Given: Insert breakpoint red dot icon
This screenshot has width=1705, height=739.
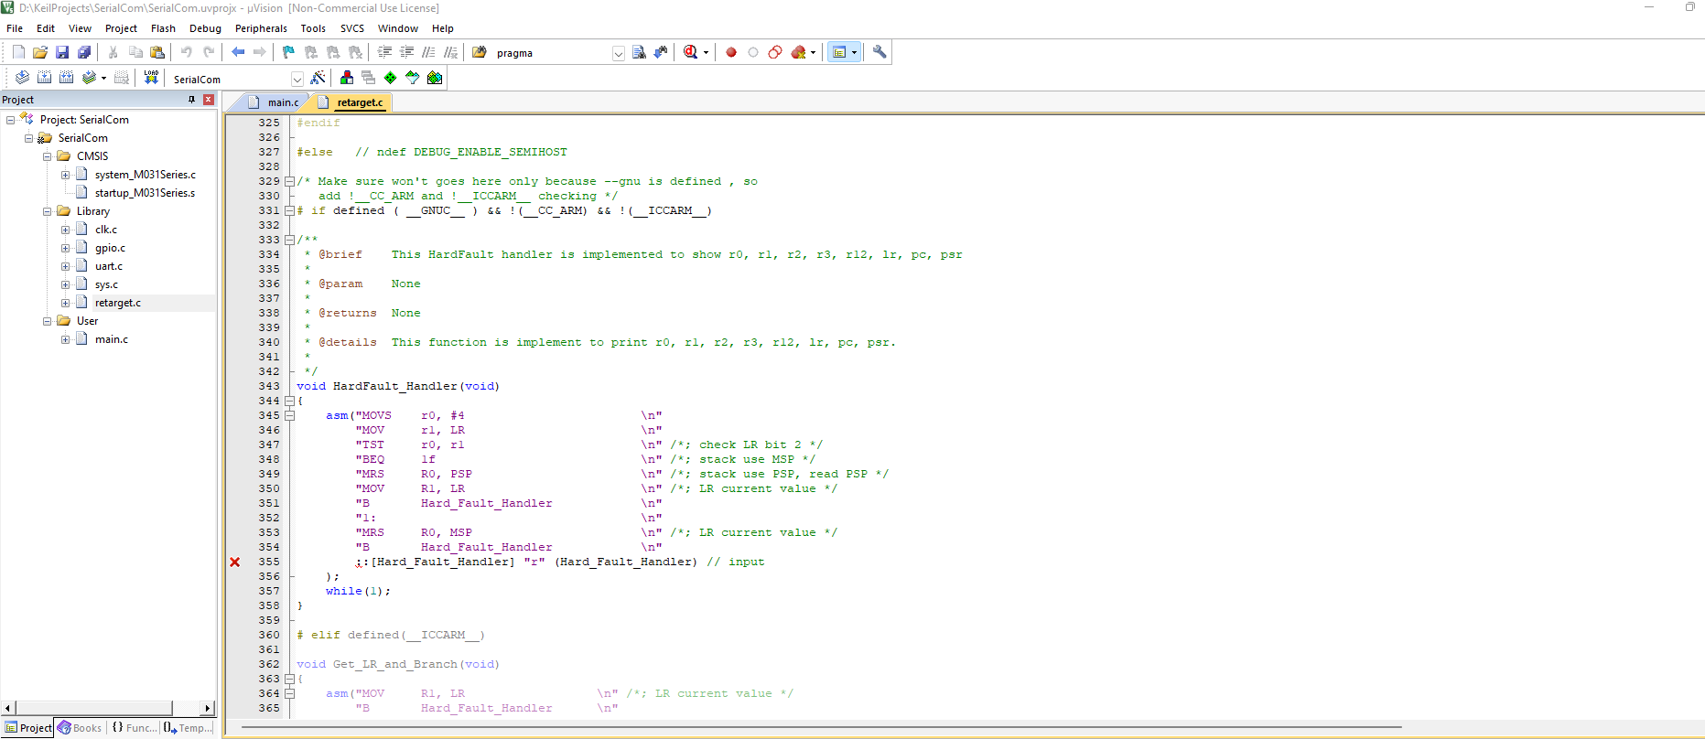Looking at the screenshot, I should pyautogui.click(x=731, y=52).
